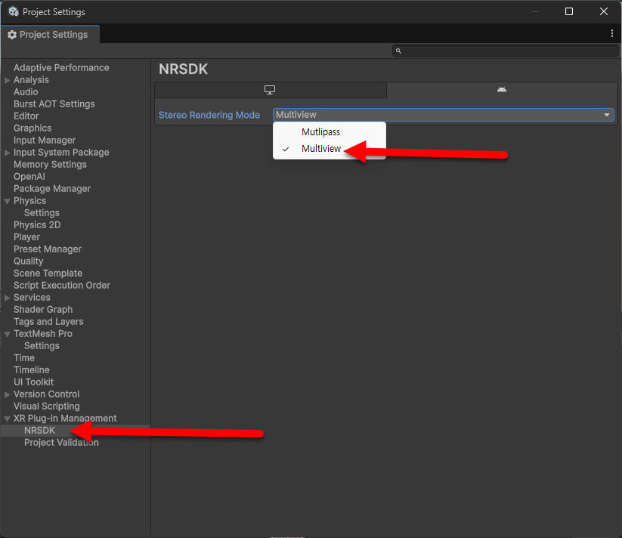Focus the settings search field
Viewport: 622px width, 538px height.
(x=506, y=51)
